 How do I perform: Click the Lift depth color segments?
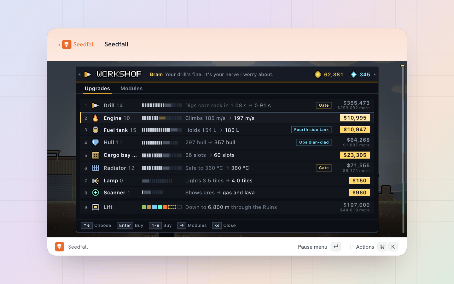pos(162,207)
